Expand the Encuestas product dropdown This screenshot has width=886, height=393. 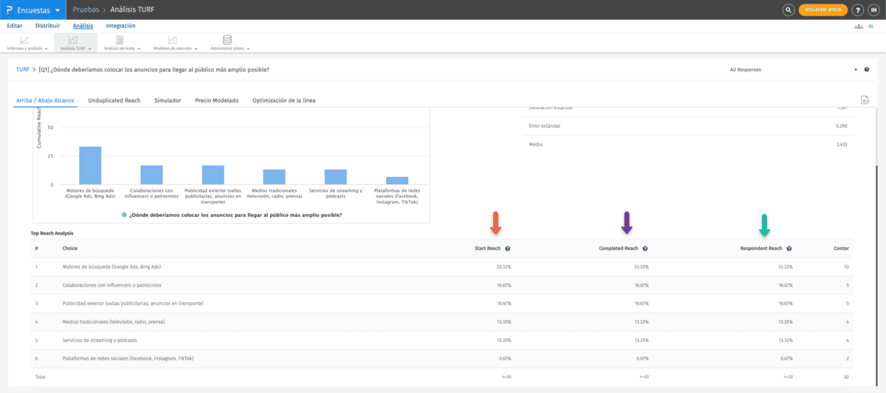click(58, 10)
